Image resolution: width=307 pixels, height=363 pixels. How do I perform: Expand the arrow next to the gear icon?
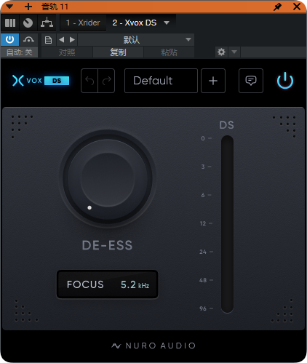(234, 52)
